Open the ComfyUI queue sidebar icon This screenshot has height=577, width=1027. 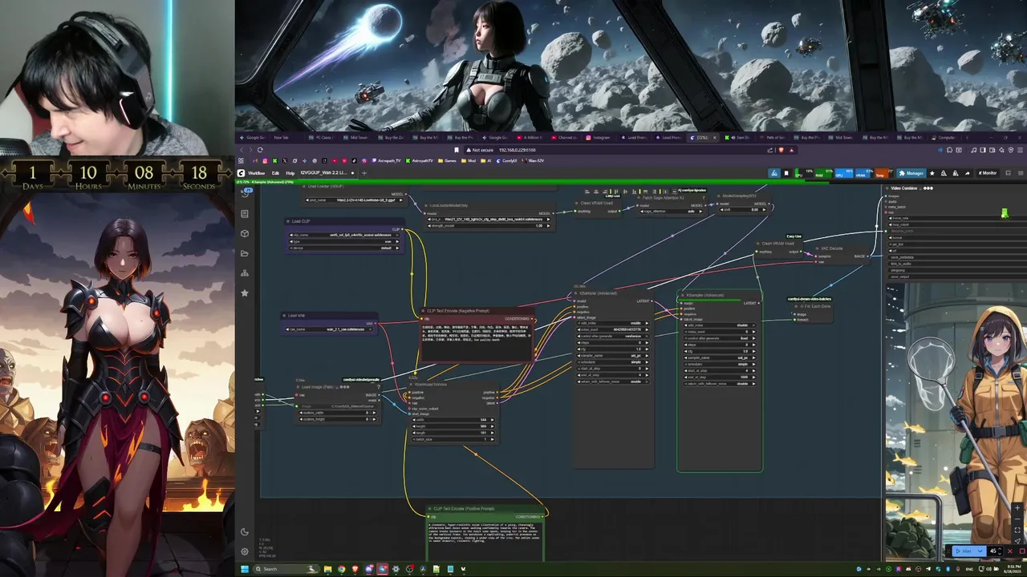pyautogui.click(x=245, y=194)
